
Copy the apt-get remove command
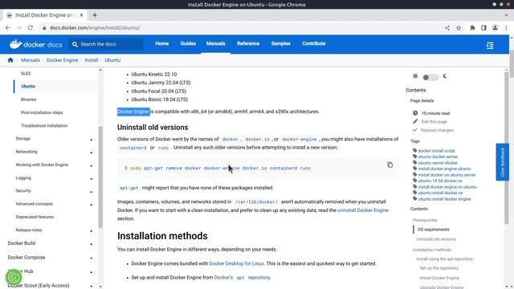pos(390,165)
